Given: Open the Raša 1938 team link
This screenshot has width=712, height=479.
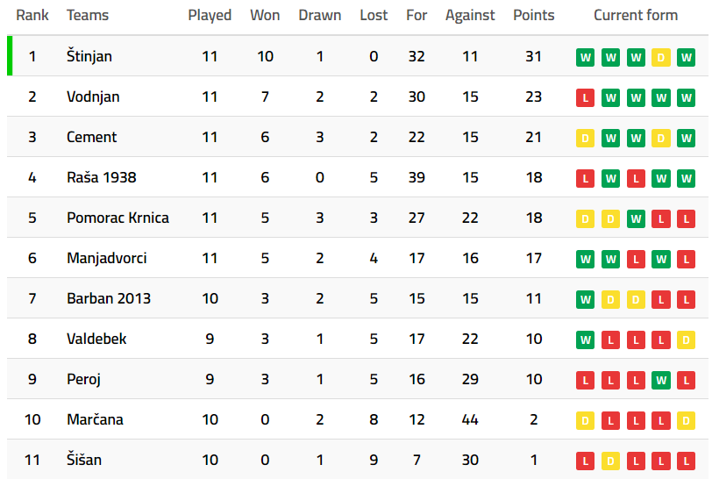Looking at the screenshot, I should click(x=102, y=177).
